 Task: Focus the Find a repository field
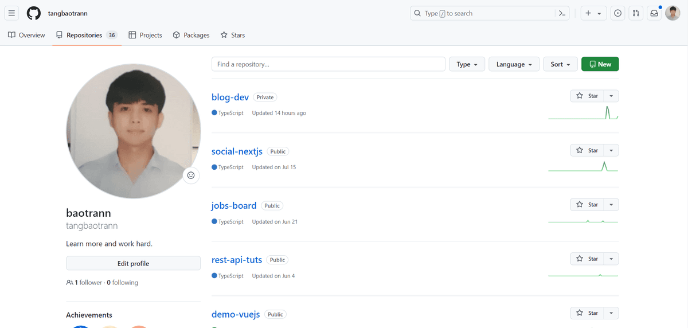pyautogui.click(x=329, y=64)
